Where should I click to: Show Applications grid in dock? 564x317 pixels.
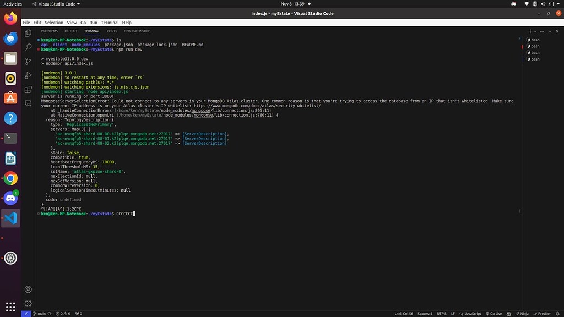(10, 307)
